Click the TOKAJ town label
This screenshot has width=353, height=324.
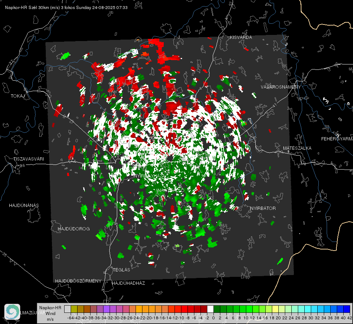pyautogui.click(x=18, y=96)
